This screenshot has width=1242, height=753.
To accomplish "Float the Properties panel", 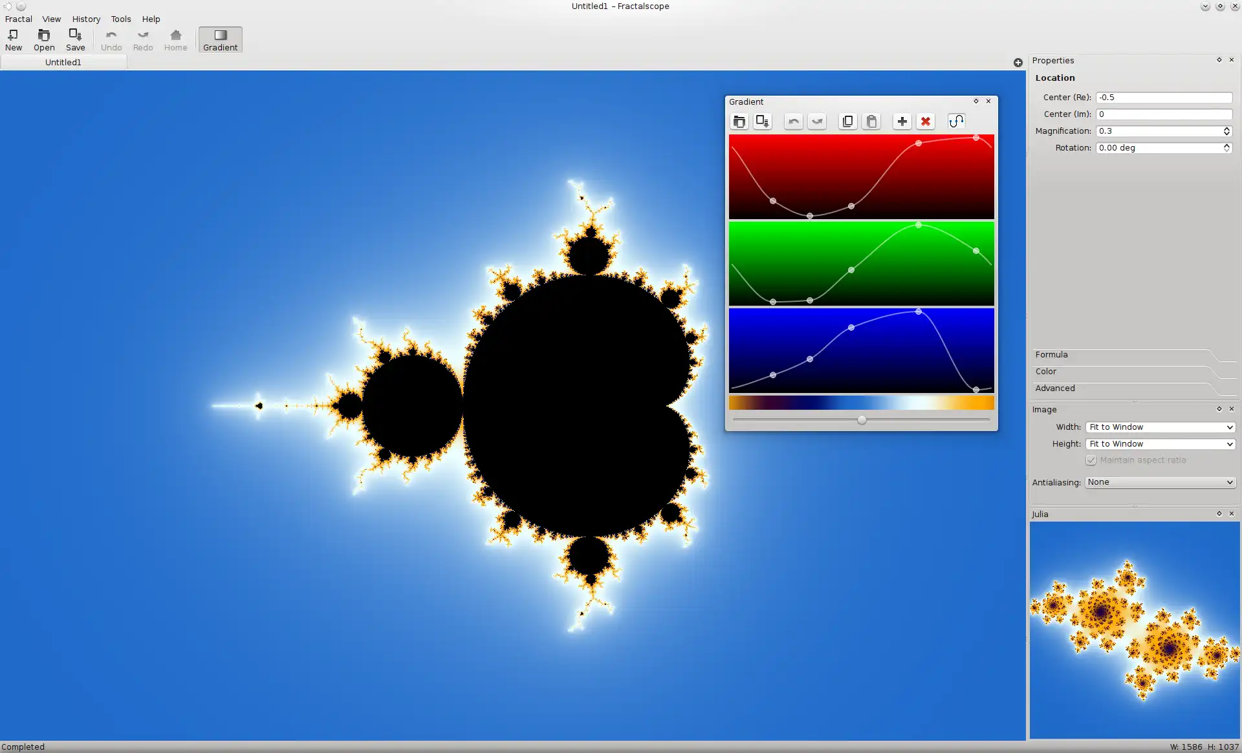I will click(x=1218, y=60).
